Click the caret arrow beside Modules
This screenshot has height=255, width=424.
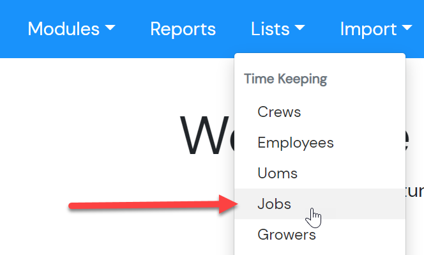[110, 27]
